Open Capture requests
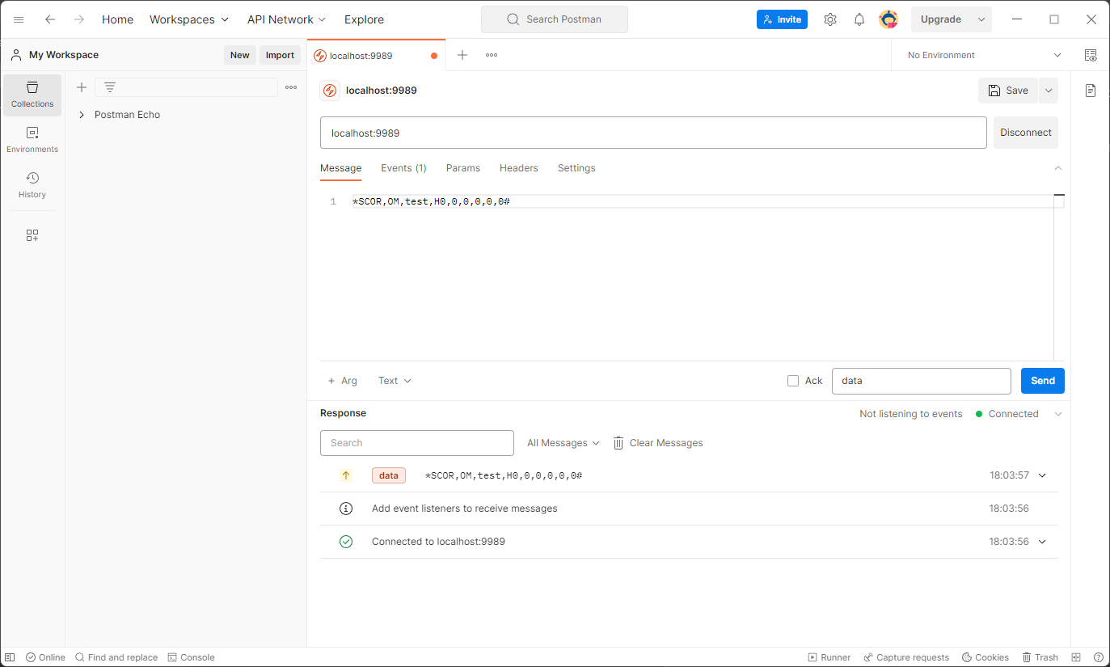This screenshot has width=1110, height=667. click(x=906, y=657)
